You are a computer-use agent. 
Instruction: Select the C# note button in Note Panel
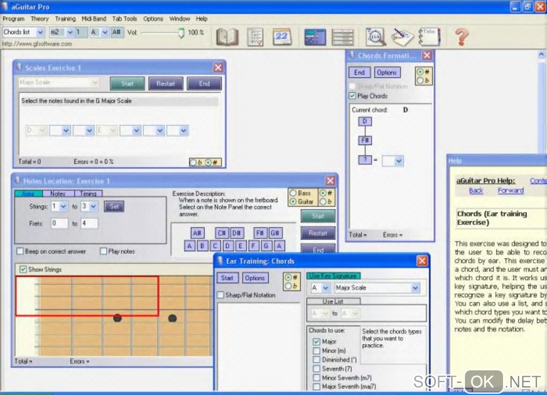pos(221,233)
